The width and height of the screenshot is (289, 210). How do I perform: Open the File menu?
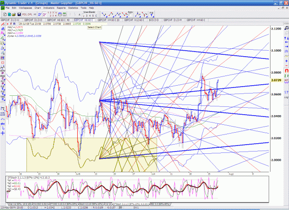coord(7,8)
